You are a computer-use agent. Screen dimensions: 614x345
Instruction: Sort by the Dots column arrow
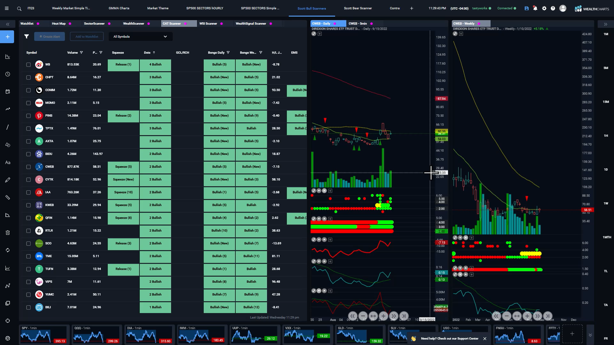154,53
